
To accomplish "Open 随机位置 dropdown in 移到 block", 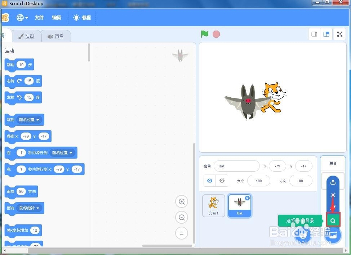I will [29, 120].
